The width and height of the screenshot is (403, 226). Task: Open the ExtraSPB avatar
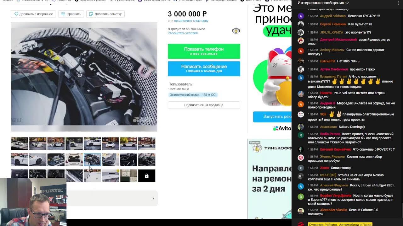(x=301, y=61)
